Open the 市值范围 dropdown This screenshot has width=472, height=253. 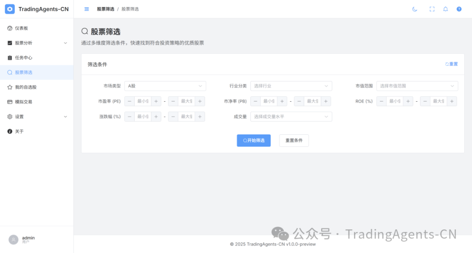(417, 86)
